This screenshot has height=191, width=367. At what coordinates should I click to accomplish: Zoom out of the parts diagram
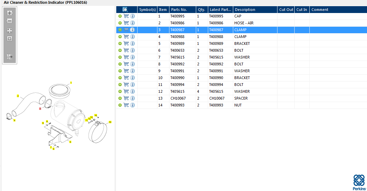[x=10, y=21]
